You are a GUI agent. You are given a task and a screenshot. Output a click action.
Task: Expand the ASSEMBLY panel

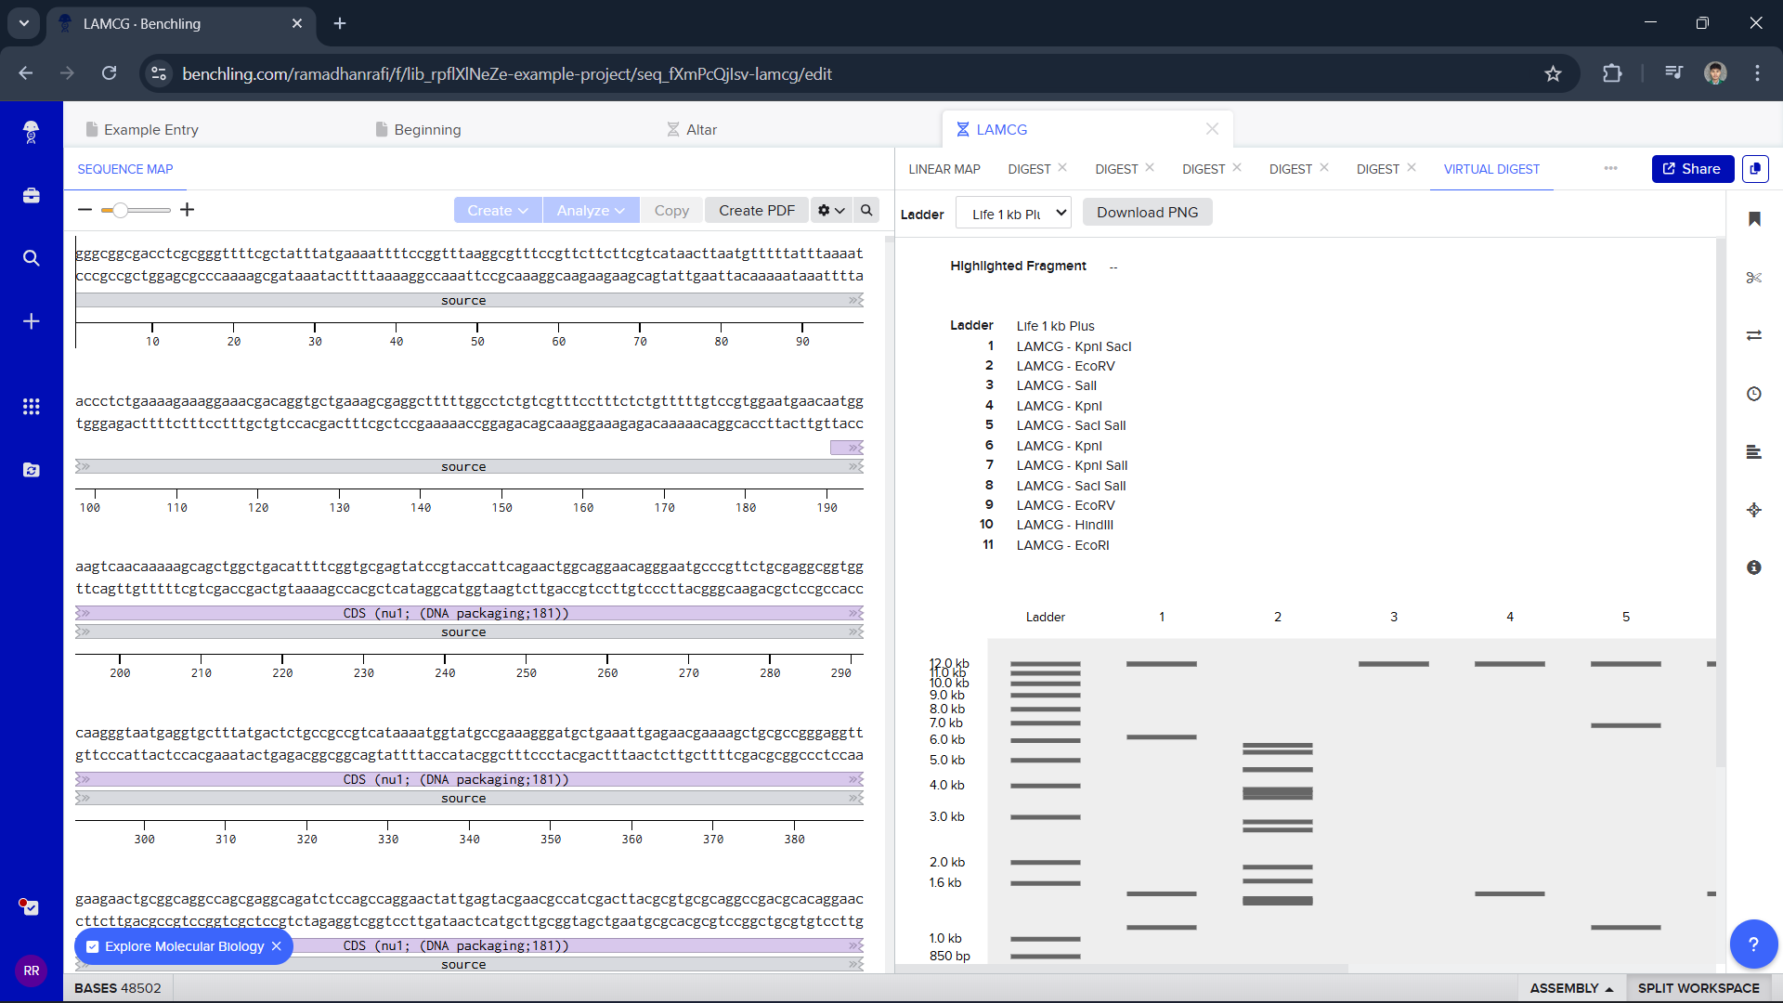click(1571, 988)
